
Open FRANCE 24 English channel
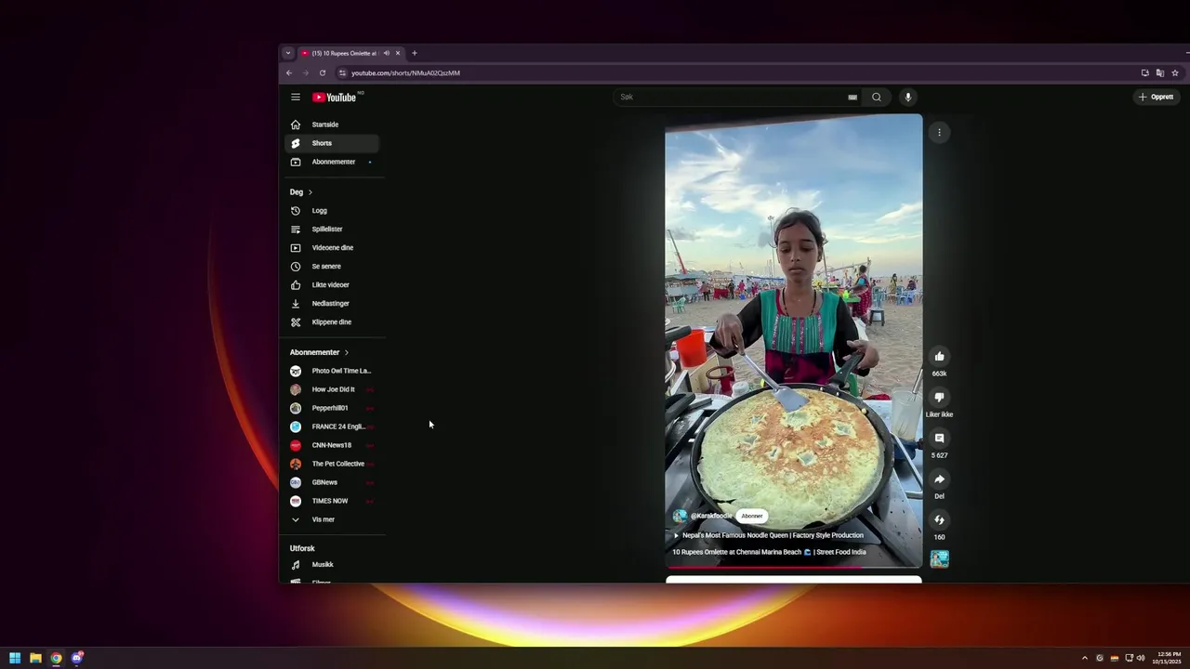332,426
